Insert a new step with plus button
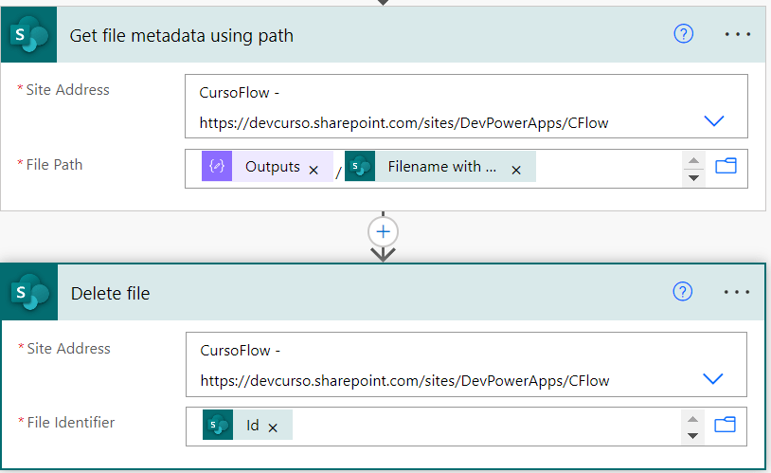Image resolution: width=771 pixels, height=473 pixels. (383, 232)
